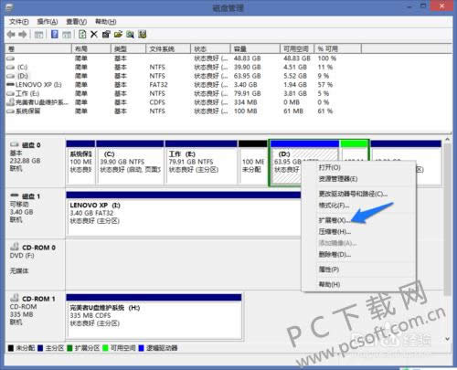Click the magnifier search toolbar icon
This screenshot has height=370, width=457.
(x=130, y=35)
